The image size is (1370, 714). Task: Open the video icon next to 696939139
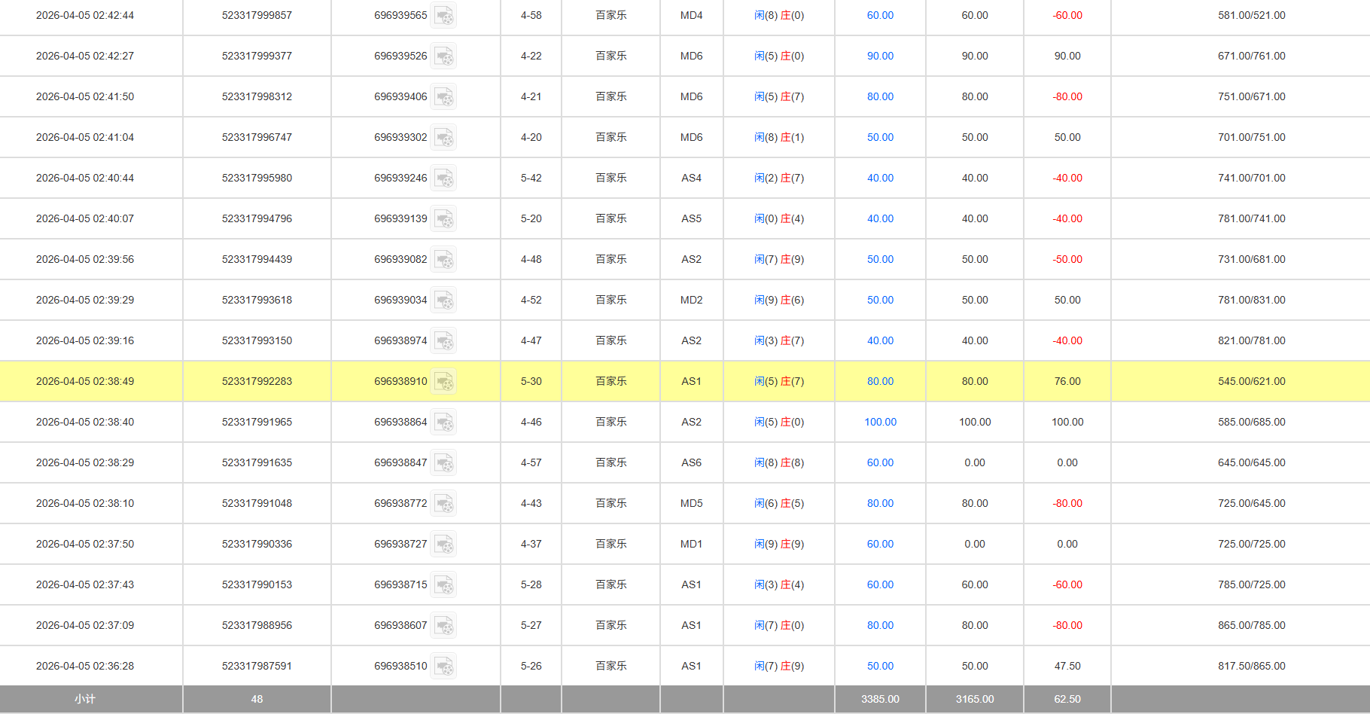pos(443,219)
